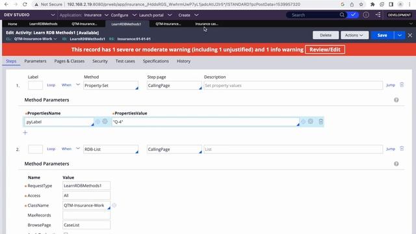Image resolution: width=416 pixels, height=234 pixels.
Task: Switch to the Insurance cas... tab
Action: (207, 24)
